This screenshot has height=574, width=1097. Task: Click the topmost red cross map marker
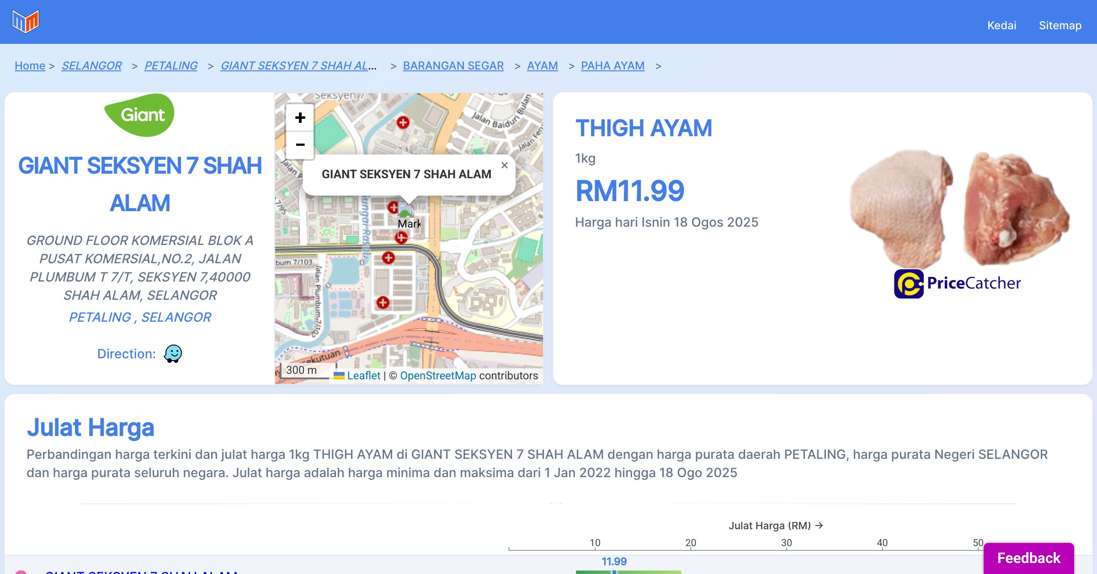tap(403, 122)
